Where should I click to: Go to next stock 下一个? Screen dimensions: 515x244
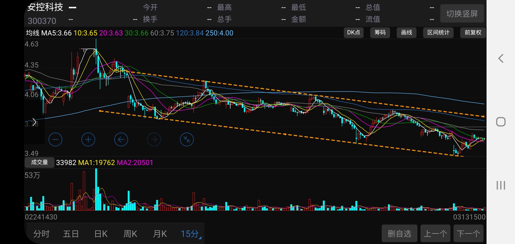[x=469, y=233]
